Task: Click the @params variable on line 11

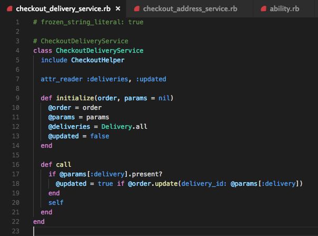Action: coord(62,117)
